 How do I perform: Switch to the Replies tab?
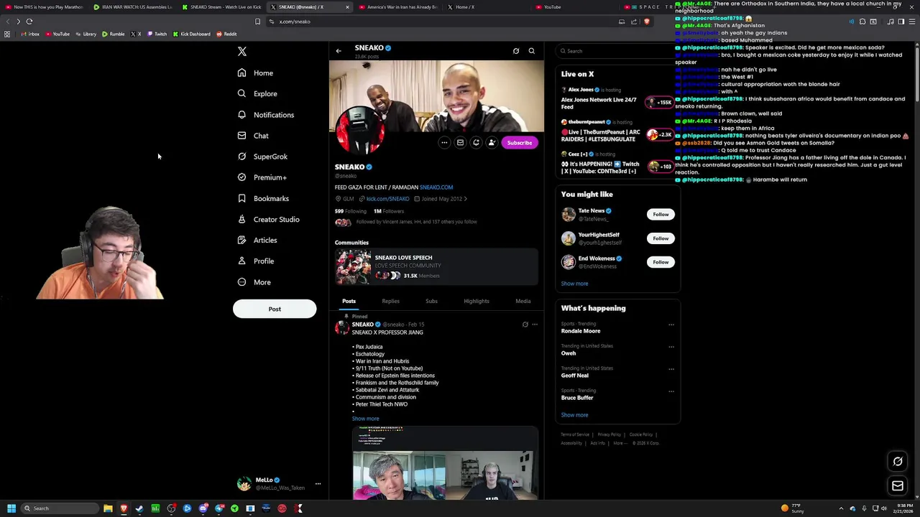click(x=390, y=302)
